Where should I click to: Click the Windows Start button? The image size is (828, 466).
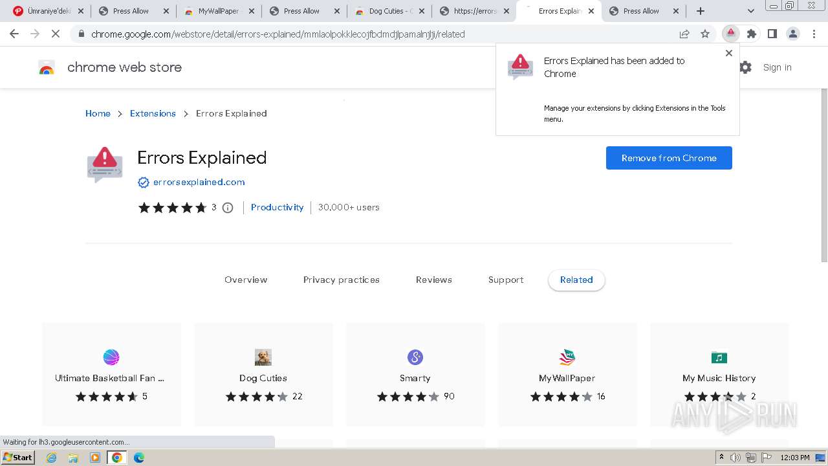coord(18,458)
